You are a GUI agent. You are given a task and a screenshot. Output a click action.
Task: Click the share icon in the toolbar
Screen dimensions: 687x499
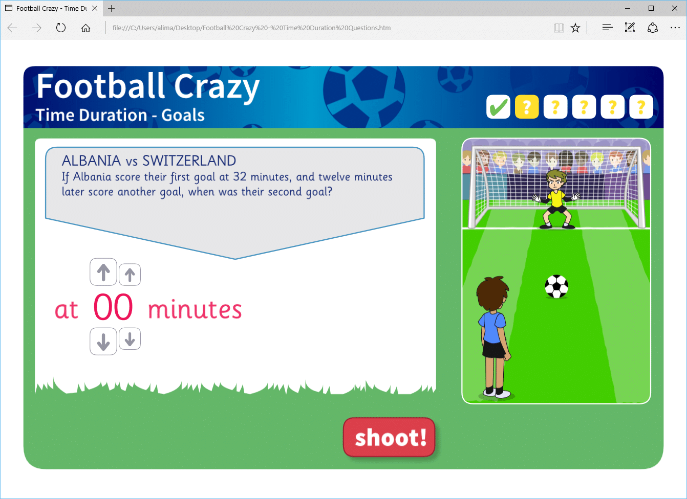point(653,28)
